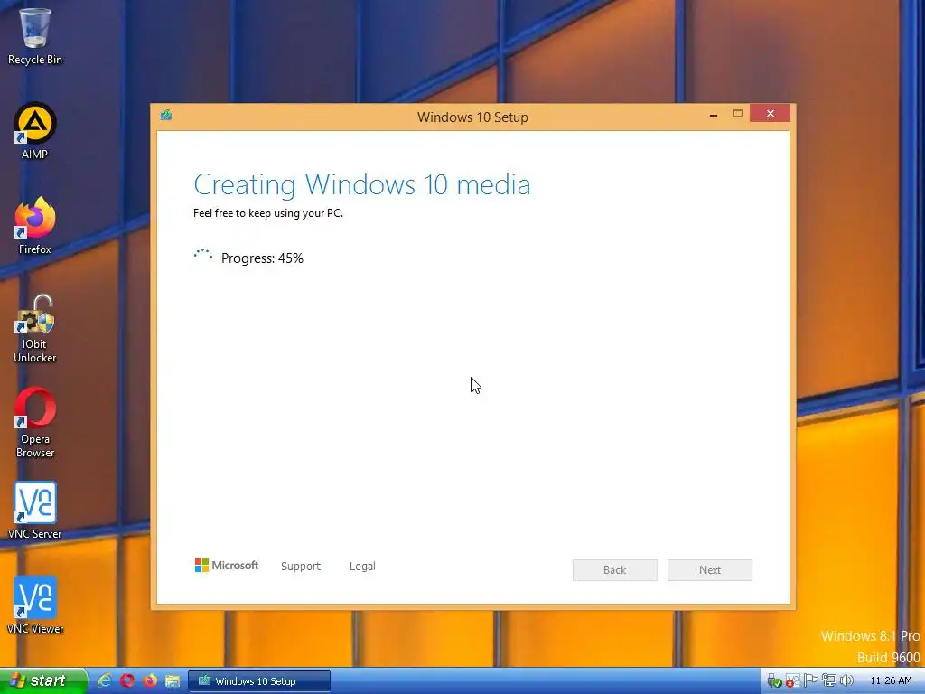Click the disabled Next button
The width and height of the screenshot is (925, 694).
pyautogui.click(x=710, y=570)
